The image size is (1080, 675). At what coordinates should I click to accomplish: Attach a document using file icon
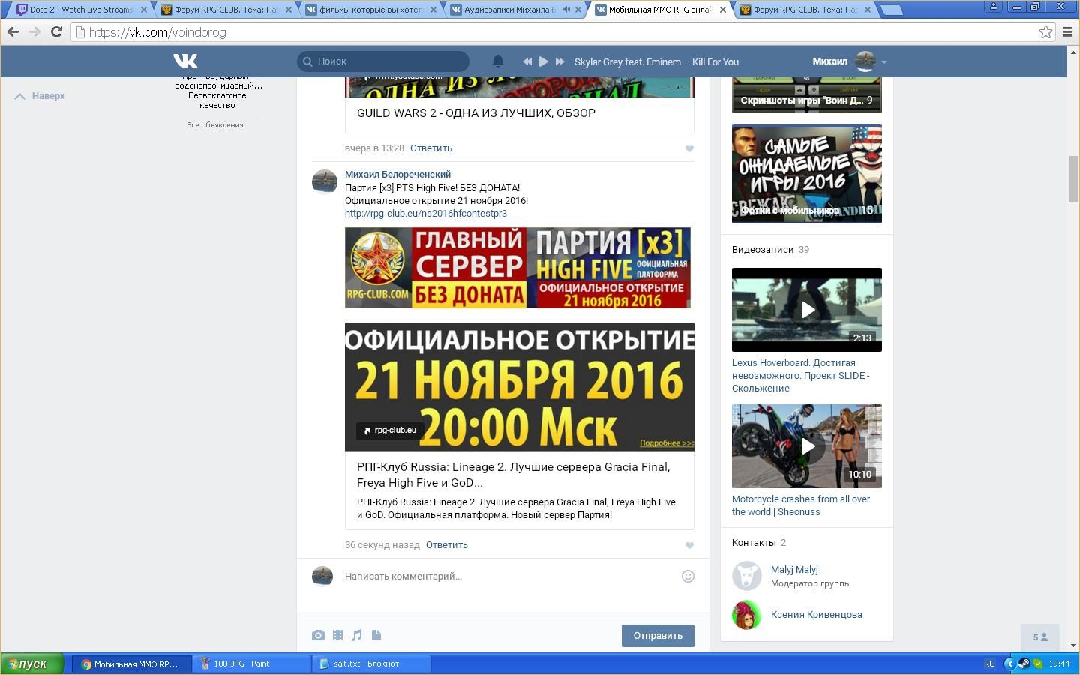[x=376, y=636]
